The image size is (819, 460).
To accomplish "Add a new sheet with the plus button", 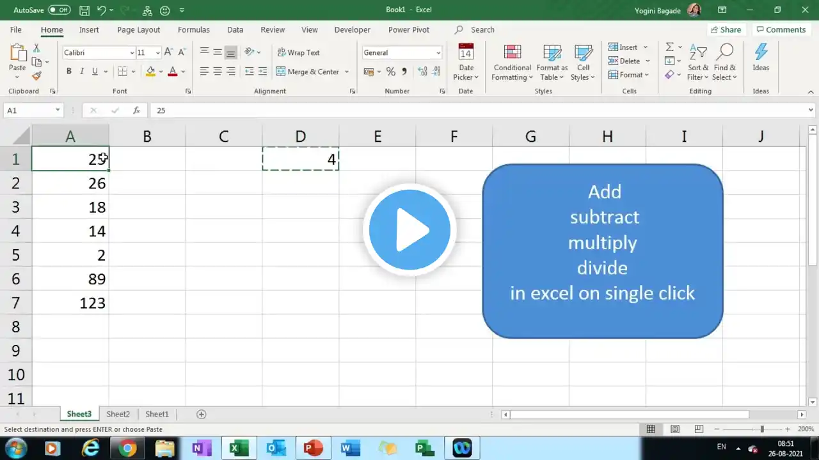I will tap(201, 414).
